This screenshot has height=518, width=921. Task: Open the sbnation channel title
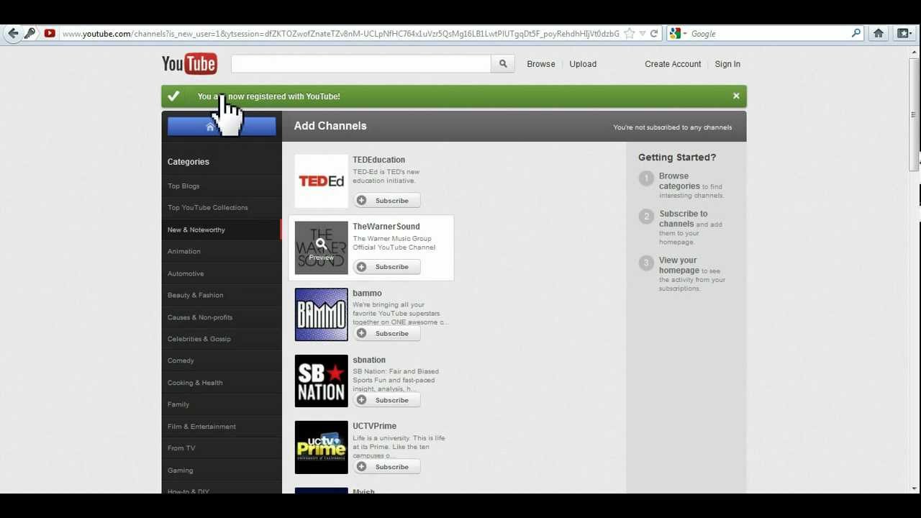[x=369, y=360]
